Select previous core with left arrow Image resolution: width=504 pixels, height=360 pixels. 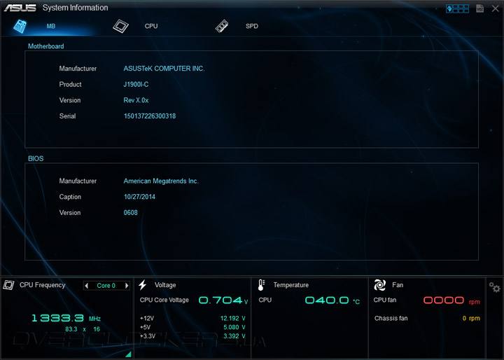87,285
